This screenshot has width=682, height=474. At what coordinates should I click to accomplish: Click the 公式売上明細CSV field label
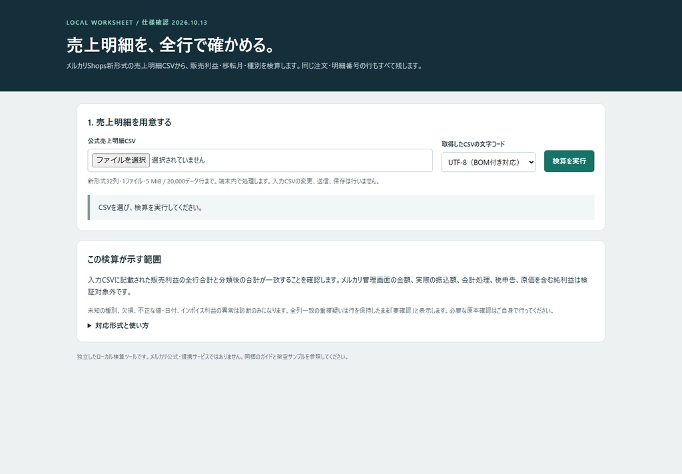[111, 141]
